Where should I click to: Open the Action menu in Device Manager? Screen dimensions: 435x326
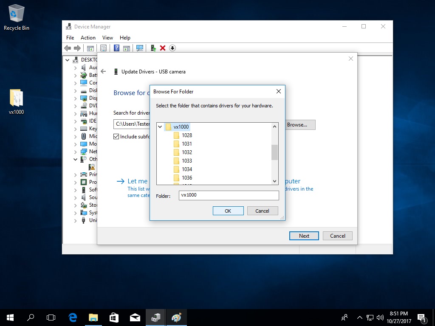pyautogui.click(x=88, y=38)
